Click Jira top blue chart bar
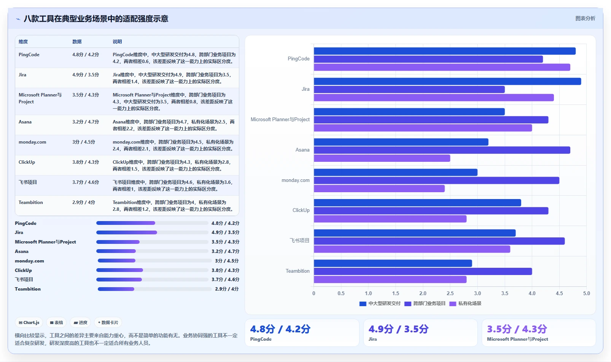Image resolution: width=611 pixels, height=362 pixels. [447, 81]
